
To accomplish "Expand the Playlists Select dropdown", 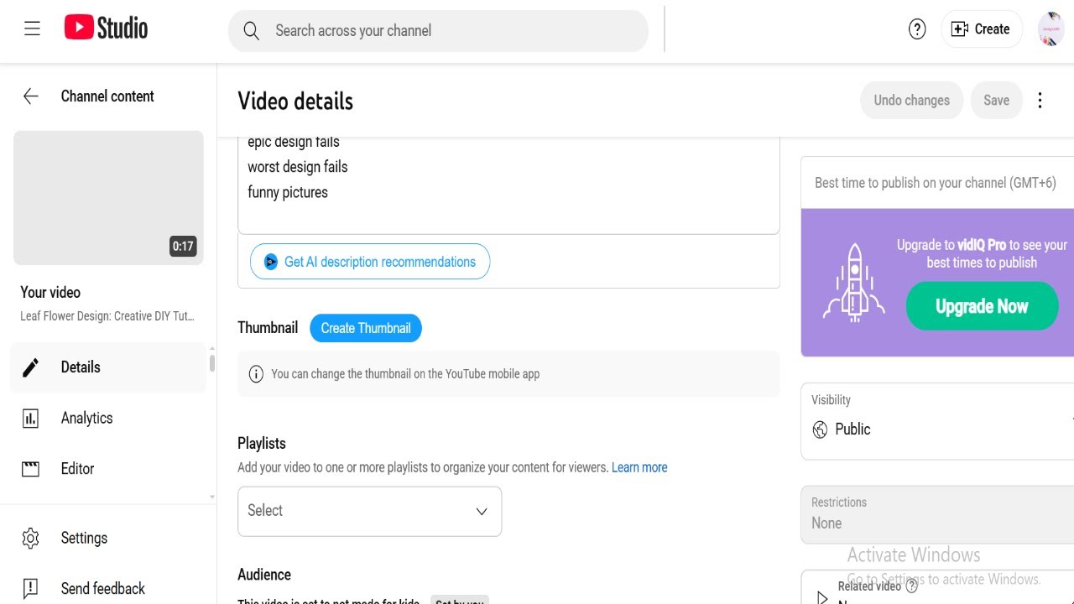I will (x=370, y=511).
